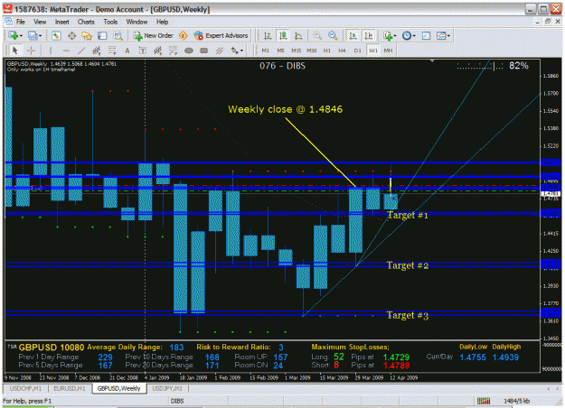Pick the diagonal Trendline tool
The width and height of the screenshot is (565, 408).
tap(81, 51)
